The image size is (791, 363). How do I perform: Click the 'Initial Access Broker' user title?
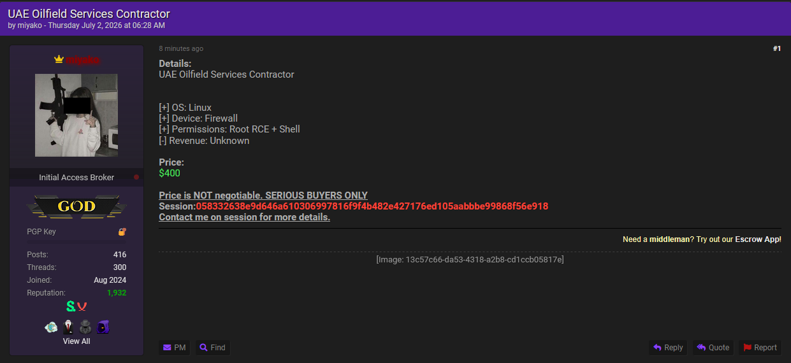(x=76, y=177)
